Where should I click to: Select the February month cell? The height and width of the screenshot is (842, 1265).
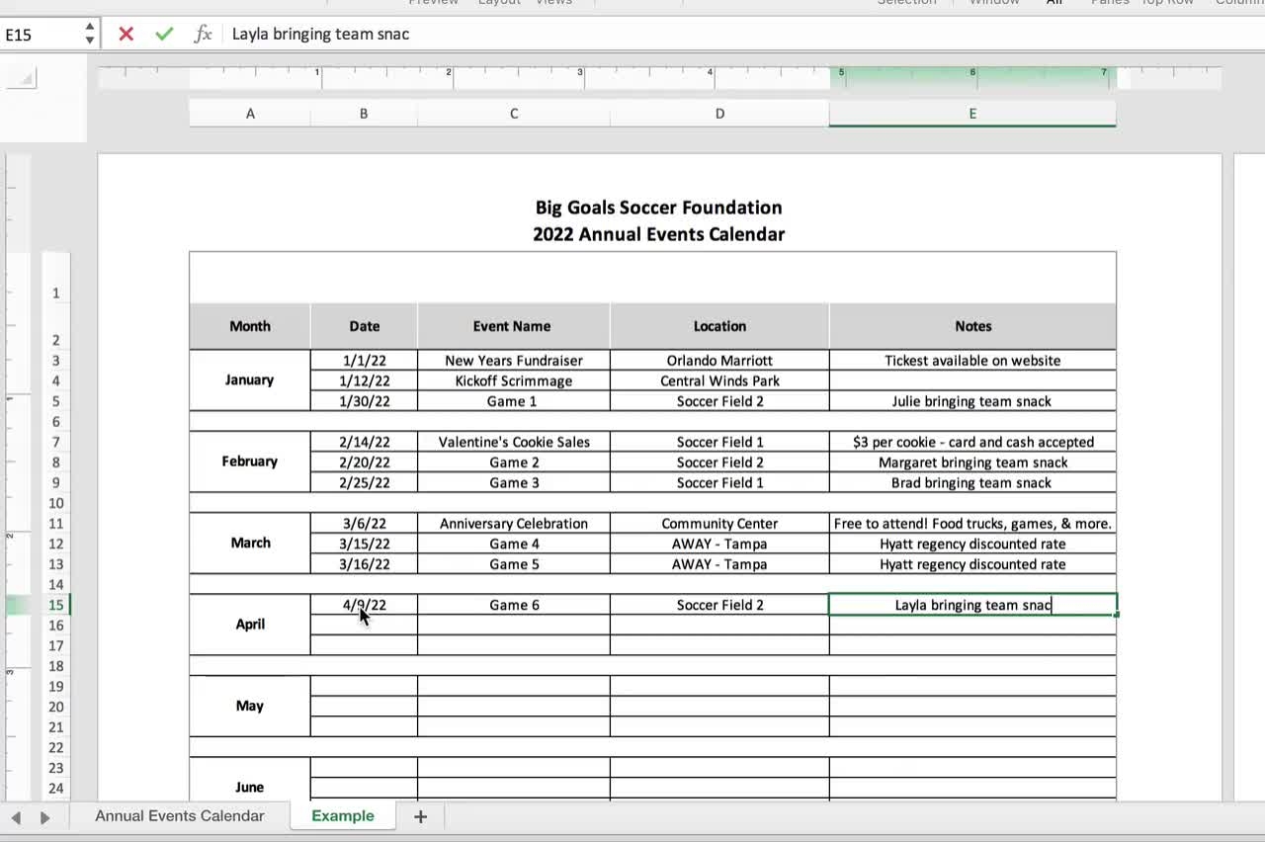tap(250, 462)
